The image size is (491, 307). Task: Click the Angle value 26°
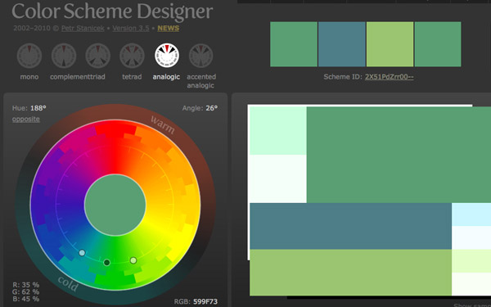(211, 108)
